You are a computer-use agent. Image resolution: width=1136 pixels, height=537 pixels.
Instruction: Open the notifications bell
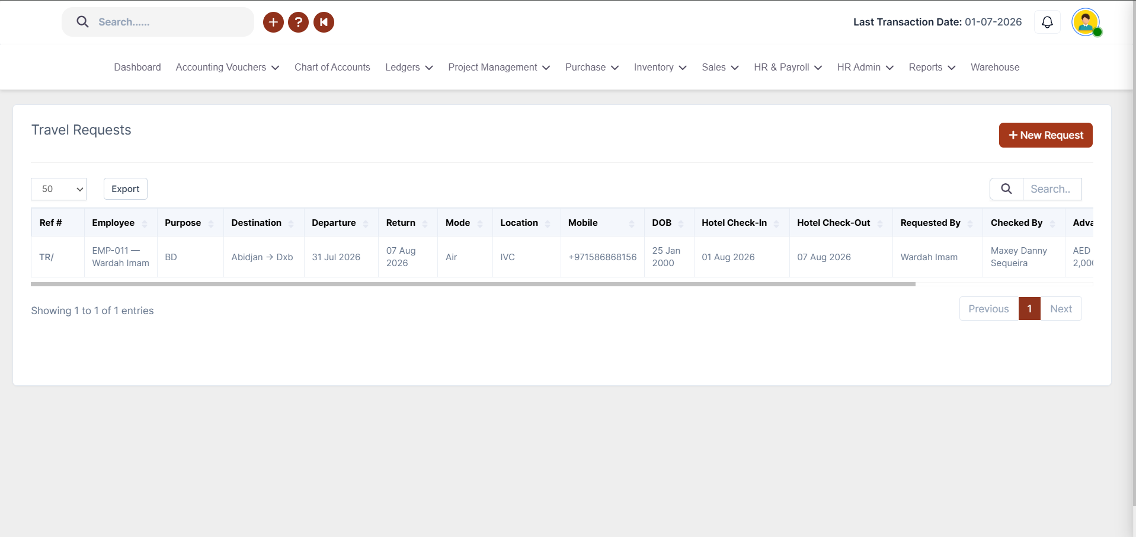(x=1047, y=23)
